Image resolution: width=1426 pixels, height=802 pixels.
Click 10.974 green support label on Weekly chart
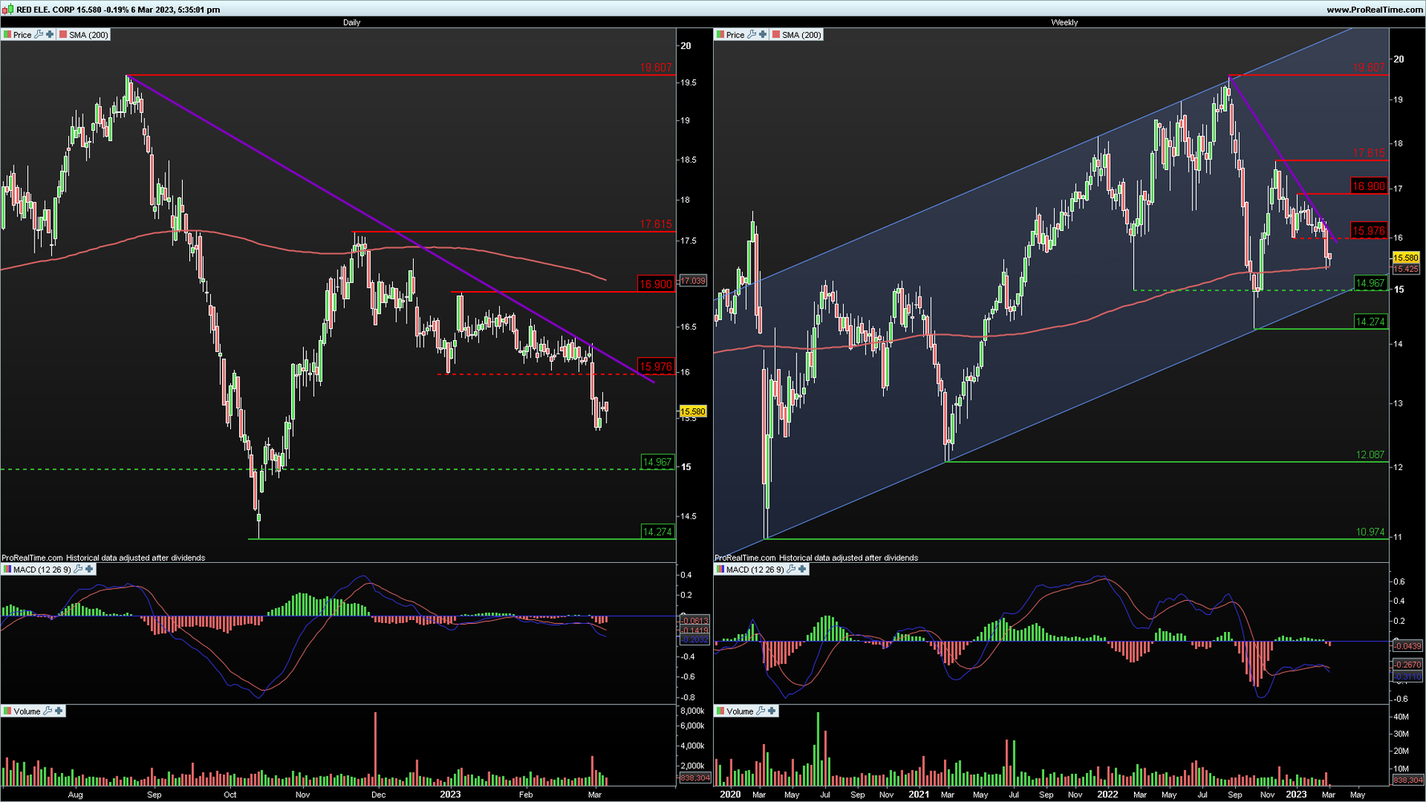coord(1370,532)
